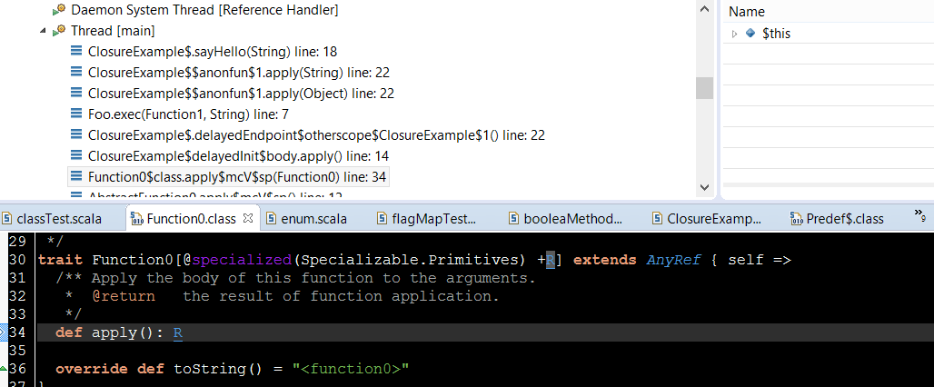This screenshot has width=934, height=387.
Task: Click stack frame icon beside Foo.exec
Action: 76,114
